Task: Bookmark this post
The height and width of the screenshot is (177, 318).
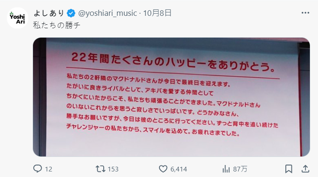Action: 288,169
